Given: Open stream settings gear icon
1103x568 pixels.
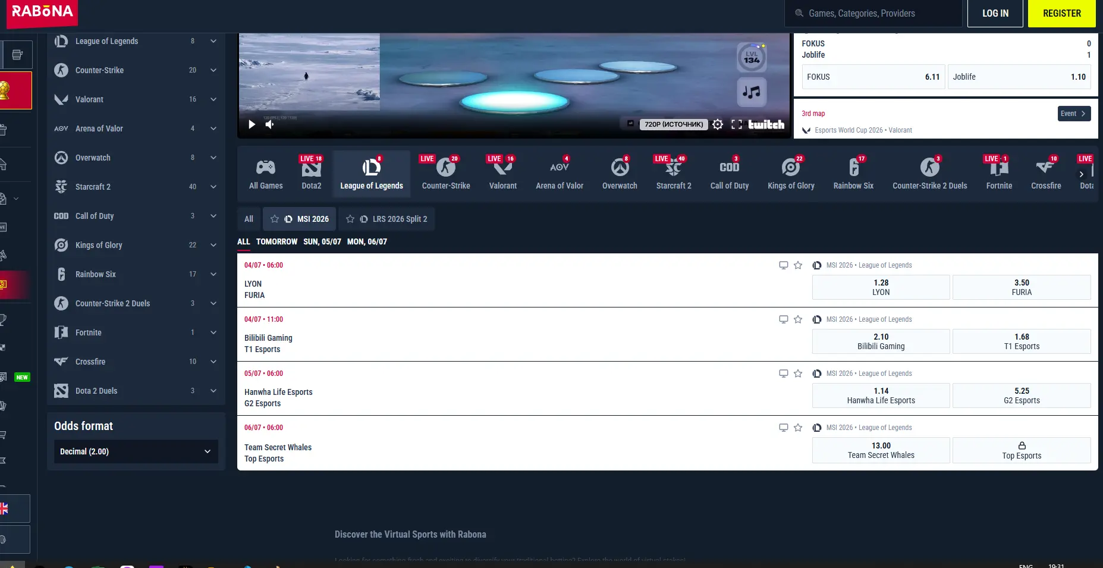Looking at the screenshot, I should point(718,124).
